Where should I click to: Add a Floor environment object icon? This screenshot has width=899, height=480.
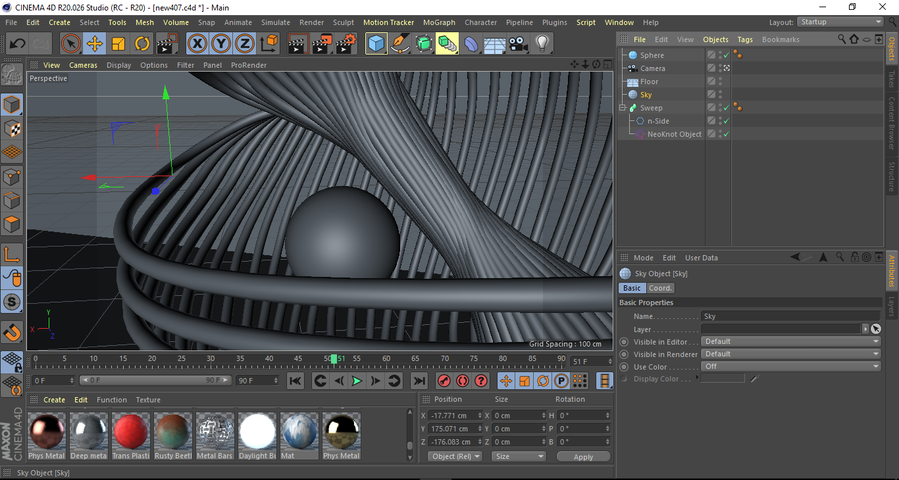coord(495,44)
